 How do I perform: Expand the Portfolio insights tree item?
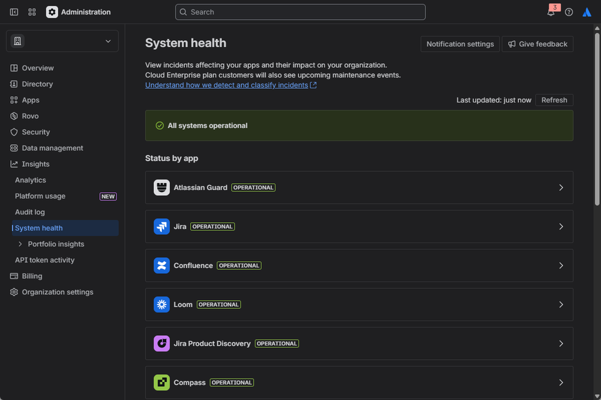point(20,244)
